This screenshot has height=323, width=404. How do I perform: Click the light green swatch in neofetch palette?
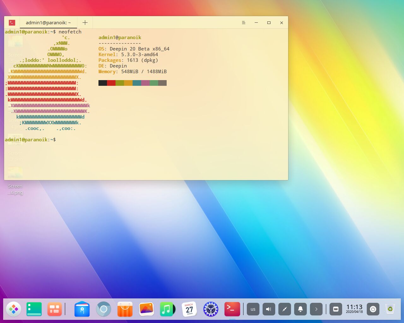click(154, 83)
